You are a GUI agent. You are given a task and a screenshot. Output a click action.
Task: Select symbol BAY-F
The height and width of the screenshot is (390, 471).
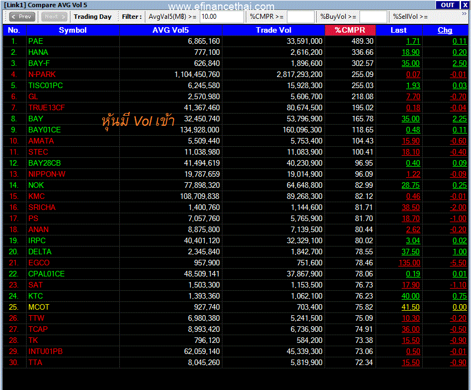click(x=39, y=63)
